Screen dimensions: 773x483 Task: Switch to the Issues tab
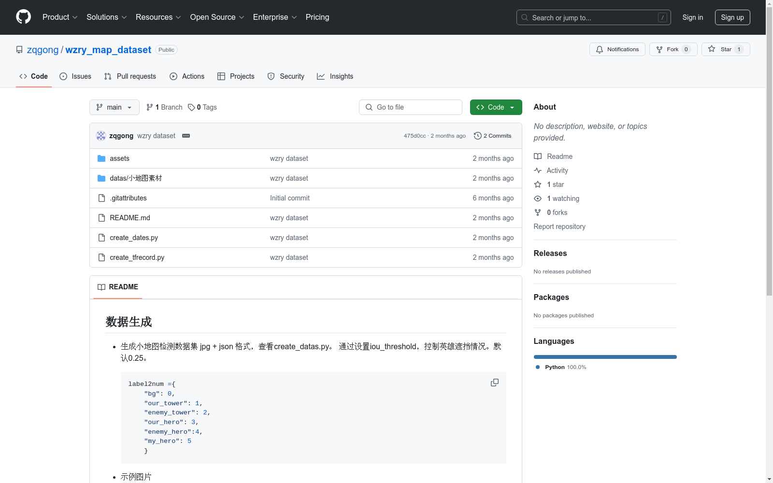tap(75, 76)
